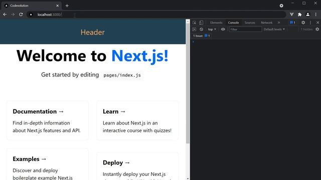Open the 1 Issue link in console
Screen dimensions: 321x180
202,36
